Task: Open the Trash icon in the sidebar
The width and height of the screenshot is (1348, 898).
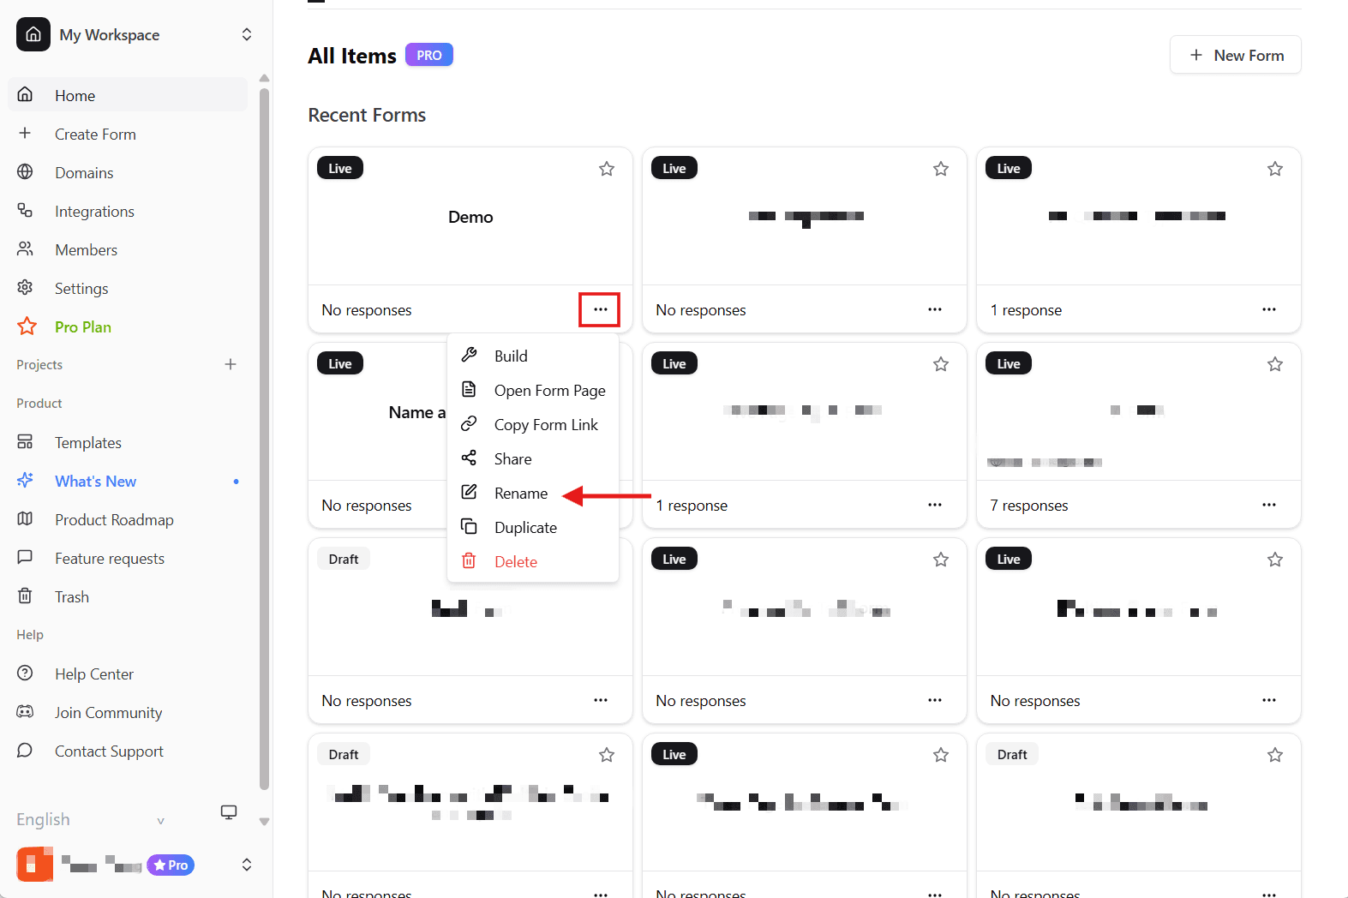Action: point(26,596)
